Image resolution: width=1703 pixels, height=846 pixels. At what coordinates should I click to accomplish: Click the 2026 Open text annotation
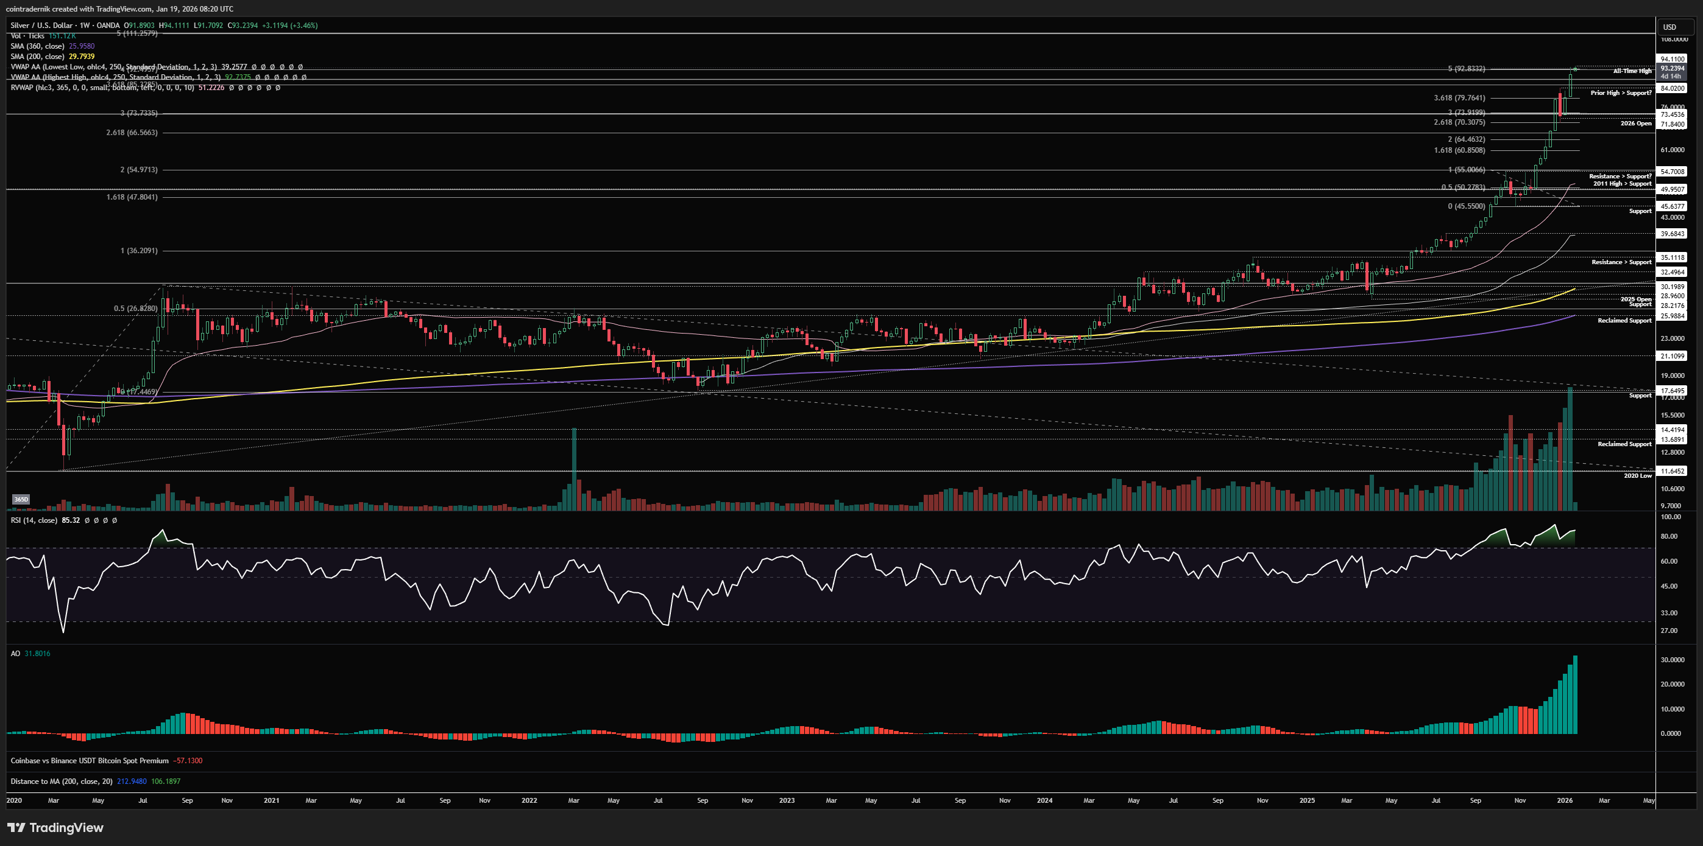[x=1635, y=124]
